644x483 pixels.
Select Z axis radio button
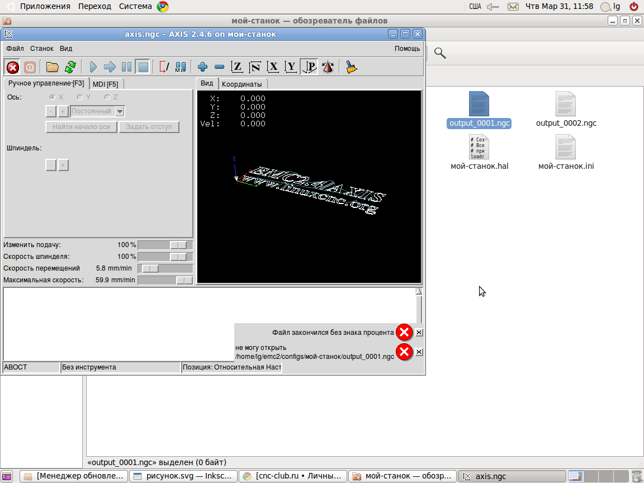[107, 97]
